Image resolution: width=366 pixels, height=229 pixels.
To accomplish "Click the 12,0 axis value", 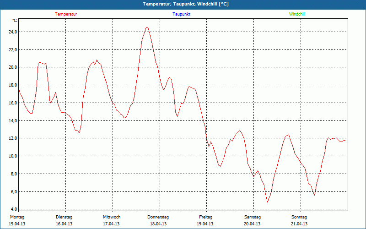I will tap(13, 138).
